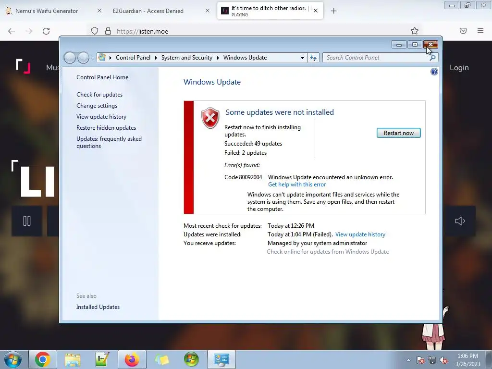The height and width of the screenshot is (369, 492).
Task: Click the address bar refresh icon in Control Panel
Action: tap(313, 58)
